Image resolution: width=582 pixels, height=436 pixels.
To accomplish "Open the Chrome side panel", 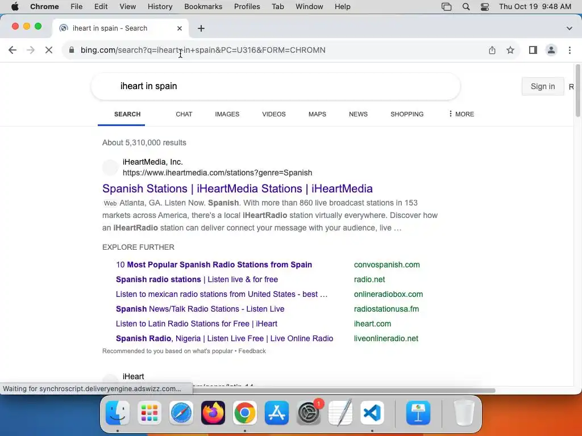I will [533, 50].
